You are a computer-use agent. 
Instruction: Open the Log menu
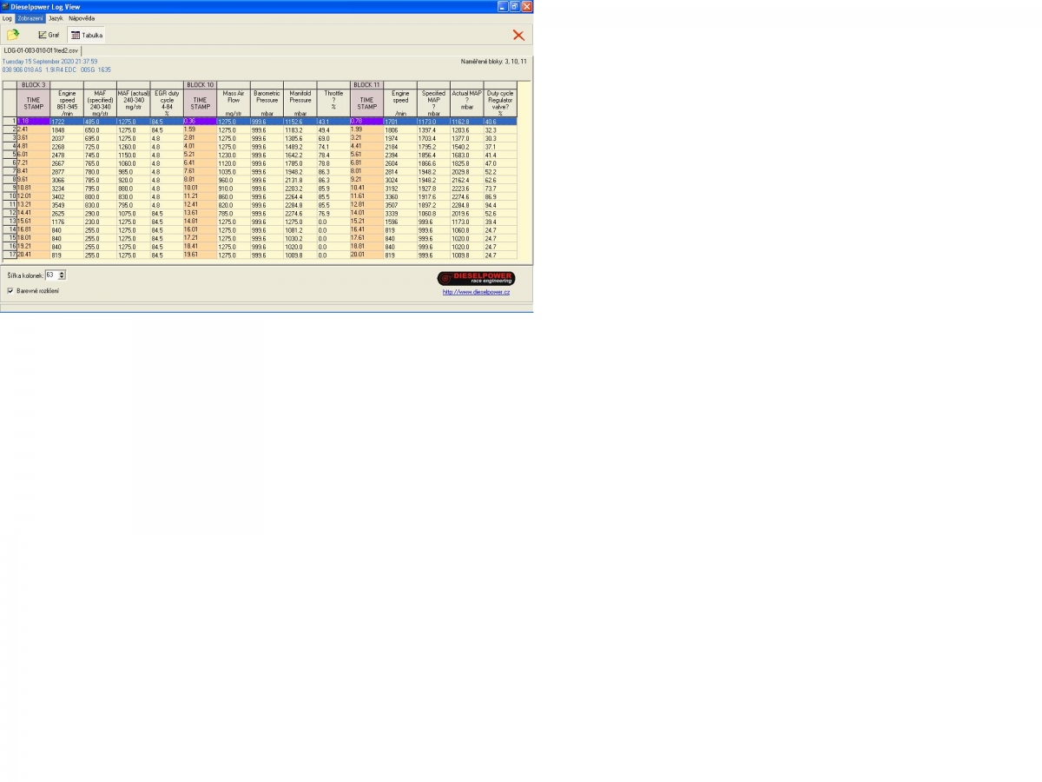pyautogui.click(x=7, y=18)
